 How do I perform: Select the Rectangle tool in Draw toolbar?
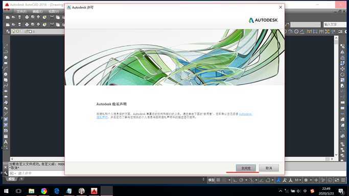point(6,63)
